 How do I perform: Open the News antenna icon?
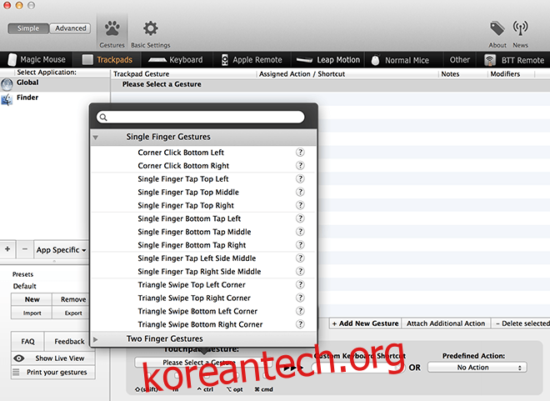point(520,28)
